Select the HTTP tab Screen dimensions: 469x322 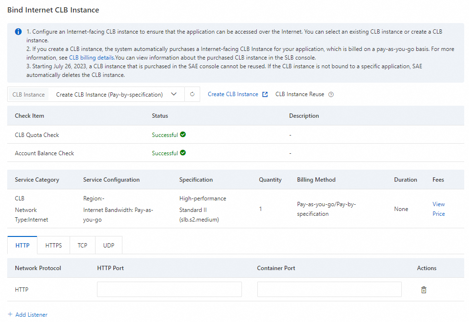(x=23, y=245)
